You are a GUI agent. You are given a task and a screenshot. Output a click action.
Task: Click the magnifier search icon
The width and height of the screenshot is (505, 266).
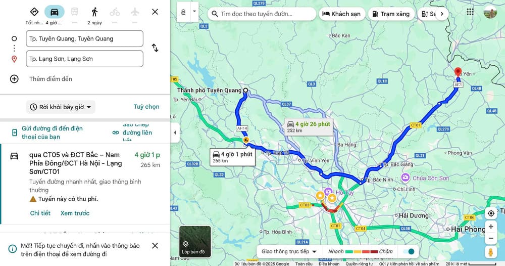215,14
